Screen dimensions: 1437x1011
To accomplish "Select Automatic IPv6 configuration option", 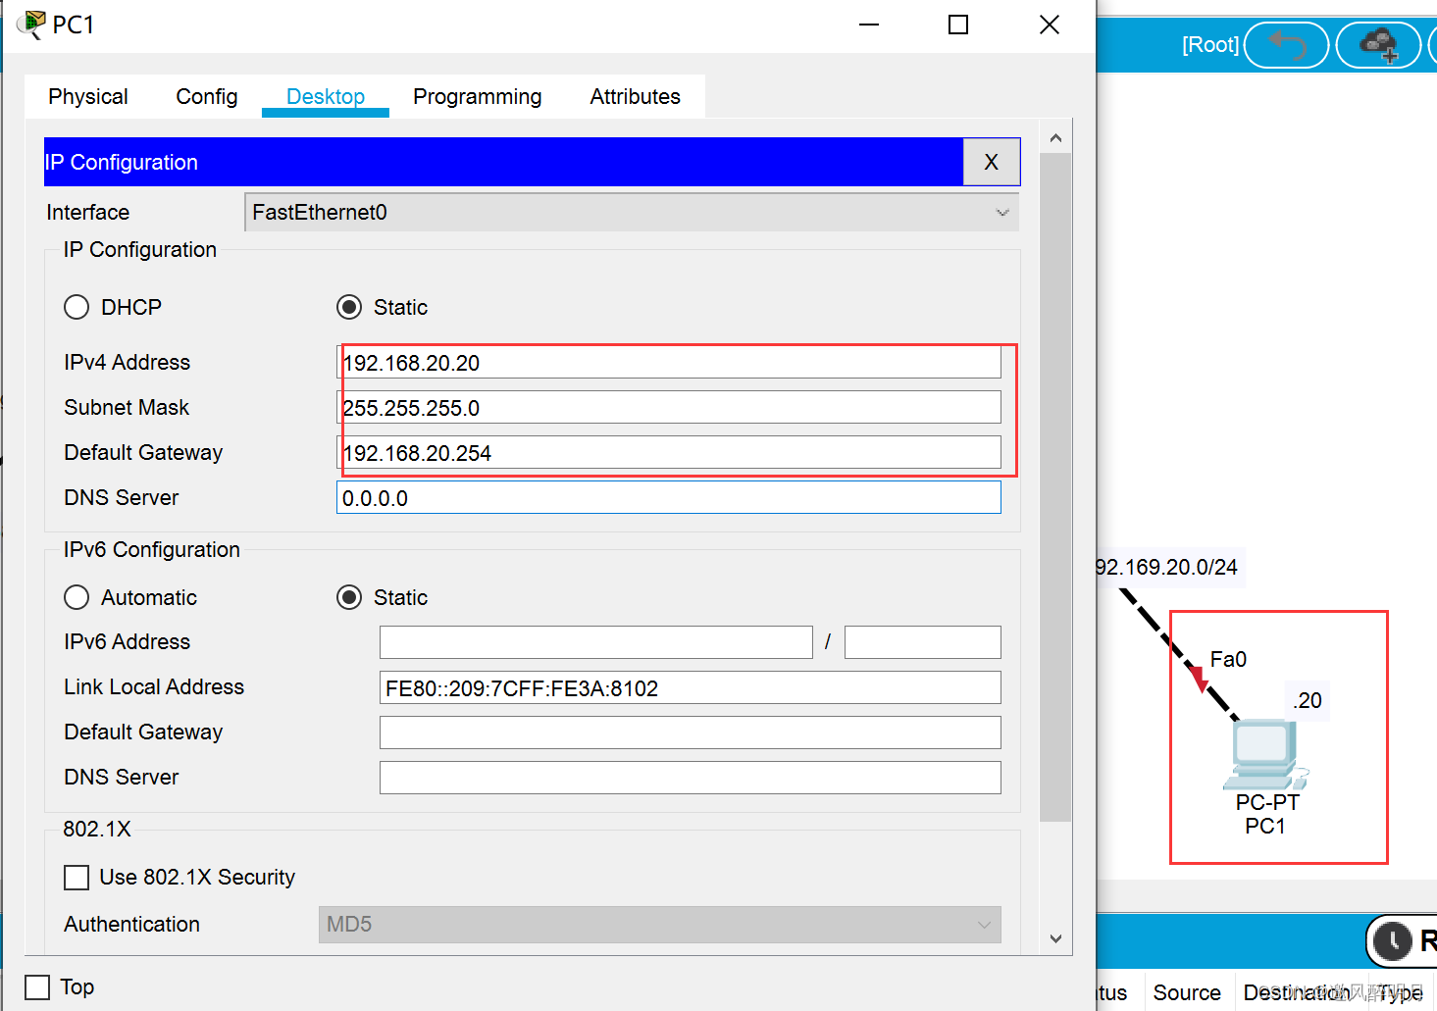I will [x=77, y=597].
